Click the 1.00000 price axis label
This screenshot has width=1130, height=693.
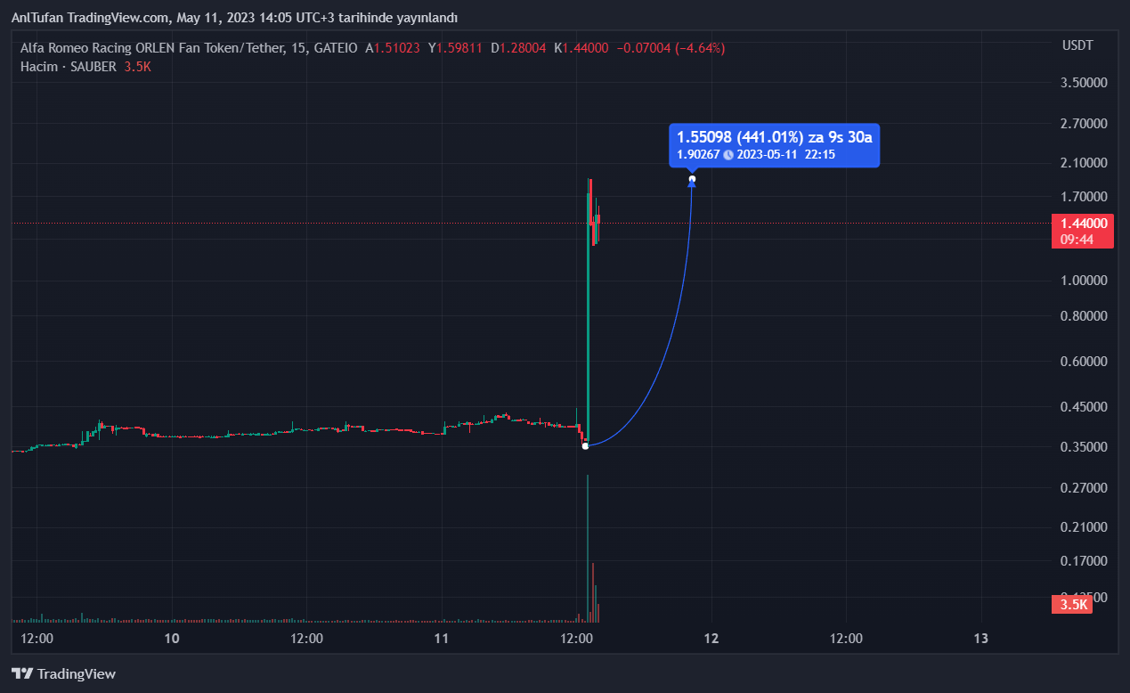1083,280
